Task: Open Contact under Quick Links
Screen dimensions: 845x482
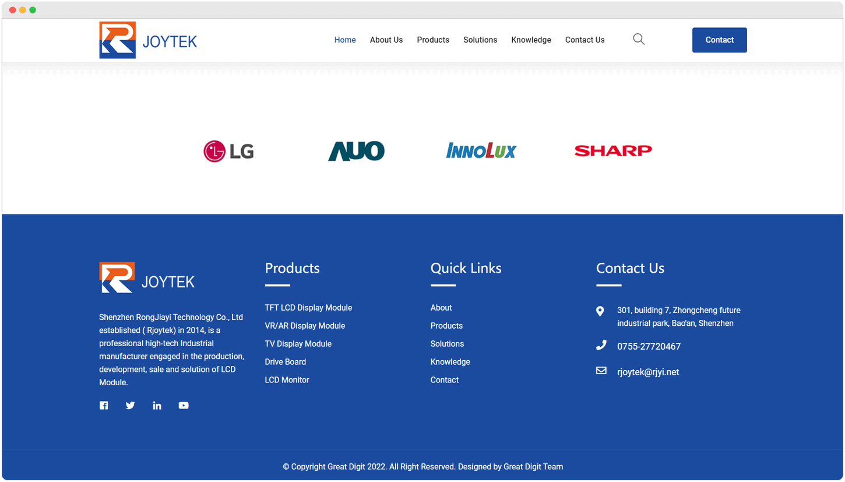Action: pyautogui.click(x=444, y=380)
